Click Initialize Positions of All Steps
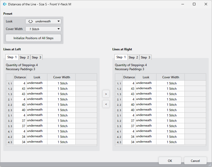The width and height of the screenshot is (212, 167). [x=33, y=38]
